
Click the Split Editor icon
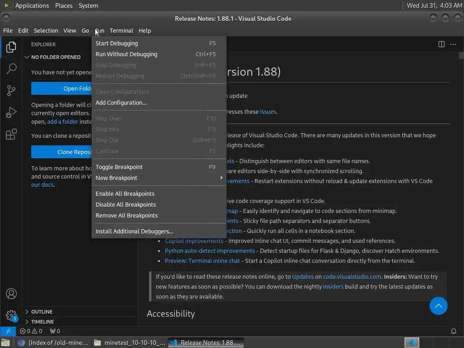(441, 44)
